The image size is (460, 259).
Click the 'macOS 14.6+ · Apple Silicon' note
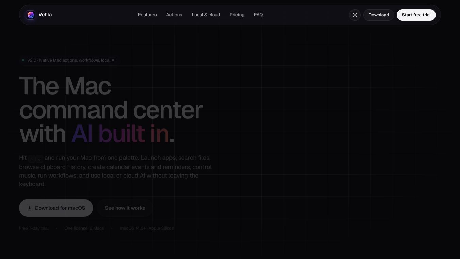click(147, 228)
